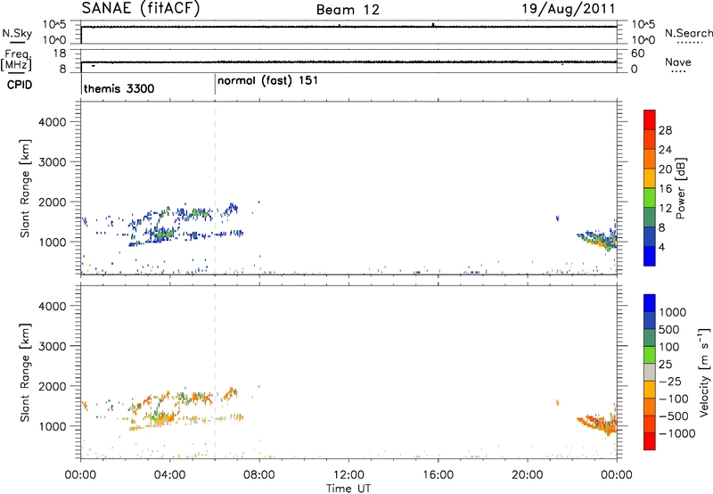Click the left 10^5 noise axis label
This screenshot has width=713, height=494.
54,25
